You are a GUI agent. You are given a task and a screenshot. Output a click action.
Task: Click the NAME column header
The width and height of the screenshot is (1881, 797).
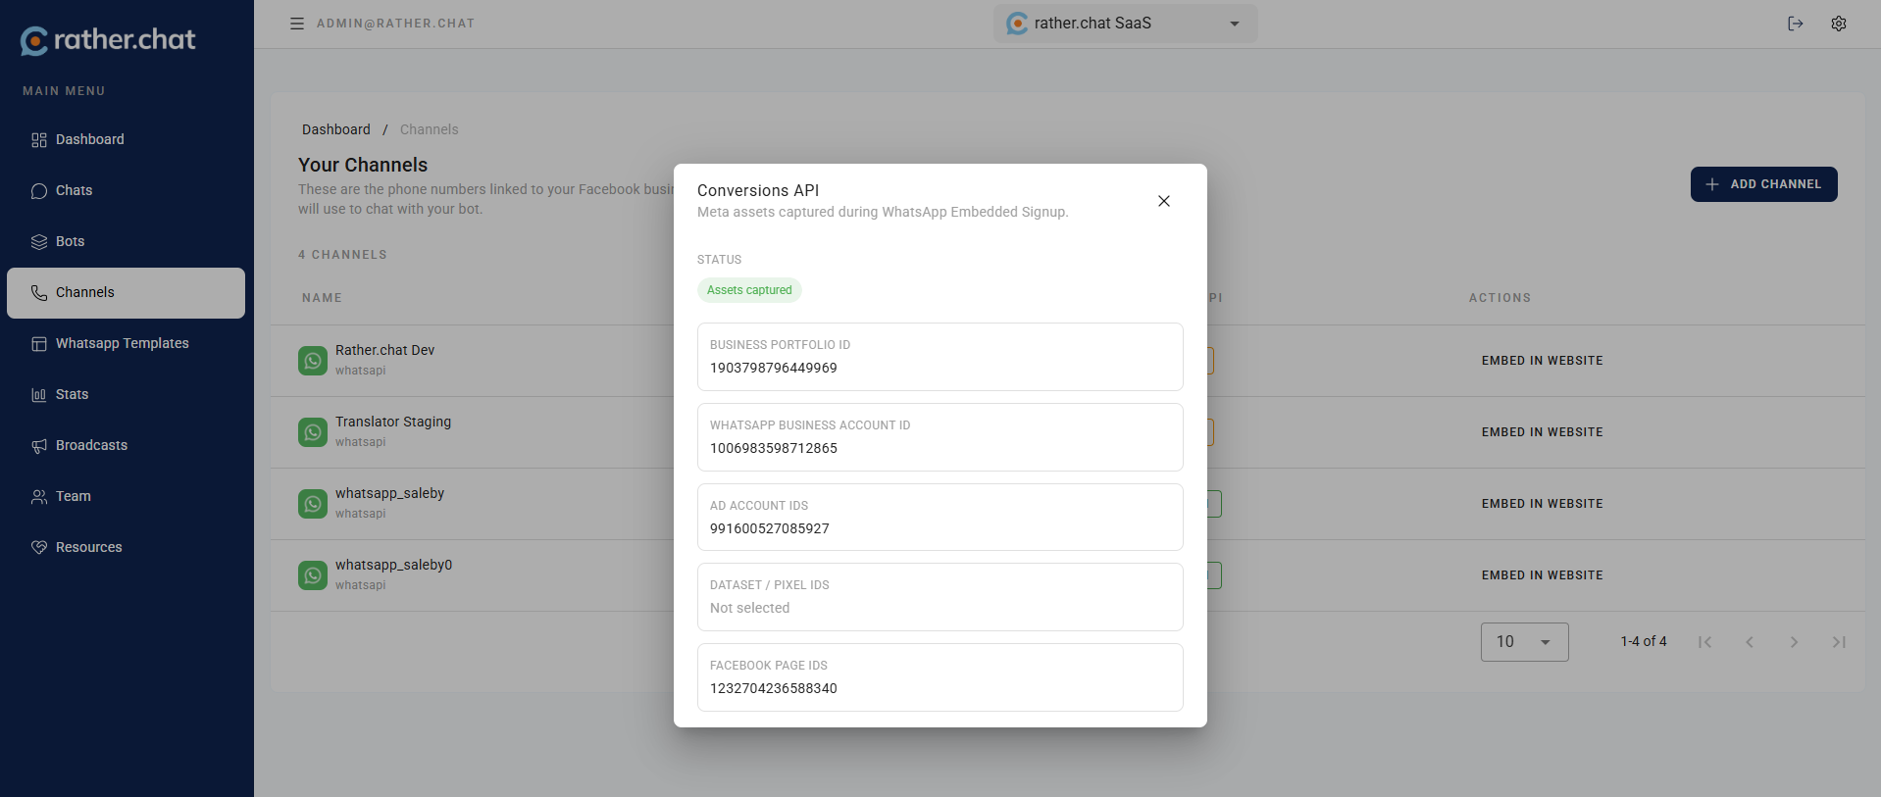tap(322, 298)
